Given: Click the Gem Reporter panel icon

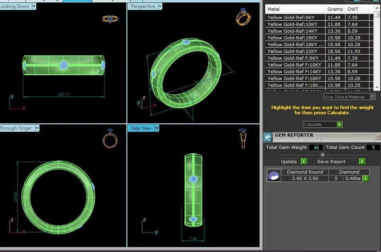Looking at the screenshot, I should pyautogui.click(x=268, y=137).
